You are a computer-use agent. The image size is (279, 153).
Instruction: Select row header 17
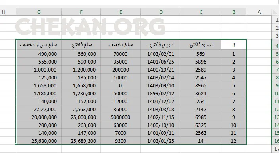pos(275,149)
